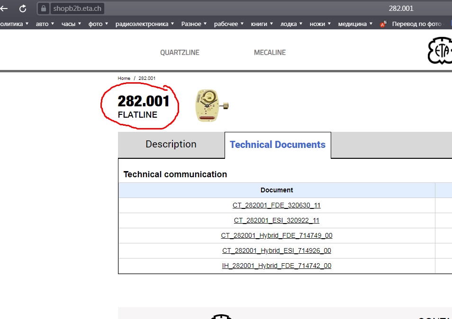Screen dimensions: 452x319
Task: Open the QUARTZLINE menu
Action: tap(180, 52)
